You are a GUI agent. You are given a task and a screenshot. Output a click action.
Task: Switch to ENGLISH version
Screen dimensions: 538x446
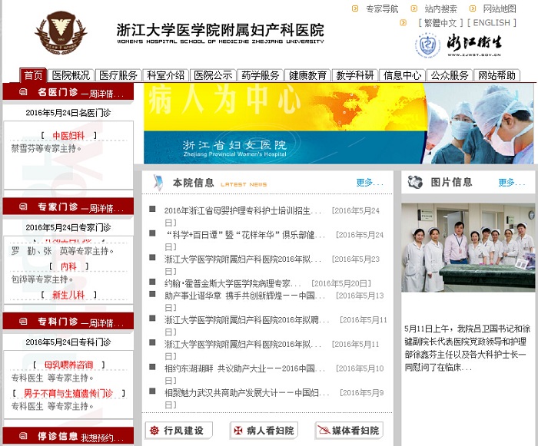click(492, 22)
